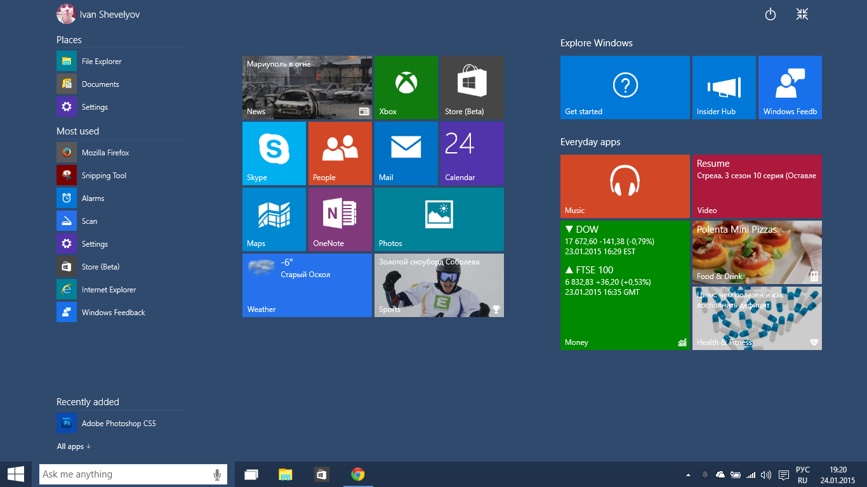Open Store (Beta) in the Most used list
Viewport: 867px width, 487px height.
pyautogui.click(x=121, y=267)
